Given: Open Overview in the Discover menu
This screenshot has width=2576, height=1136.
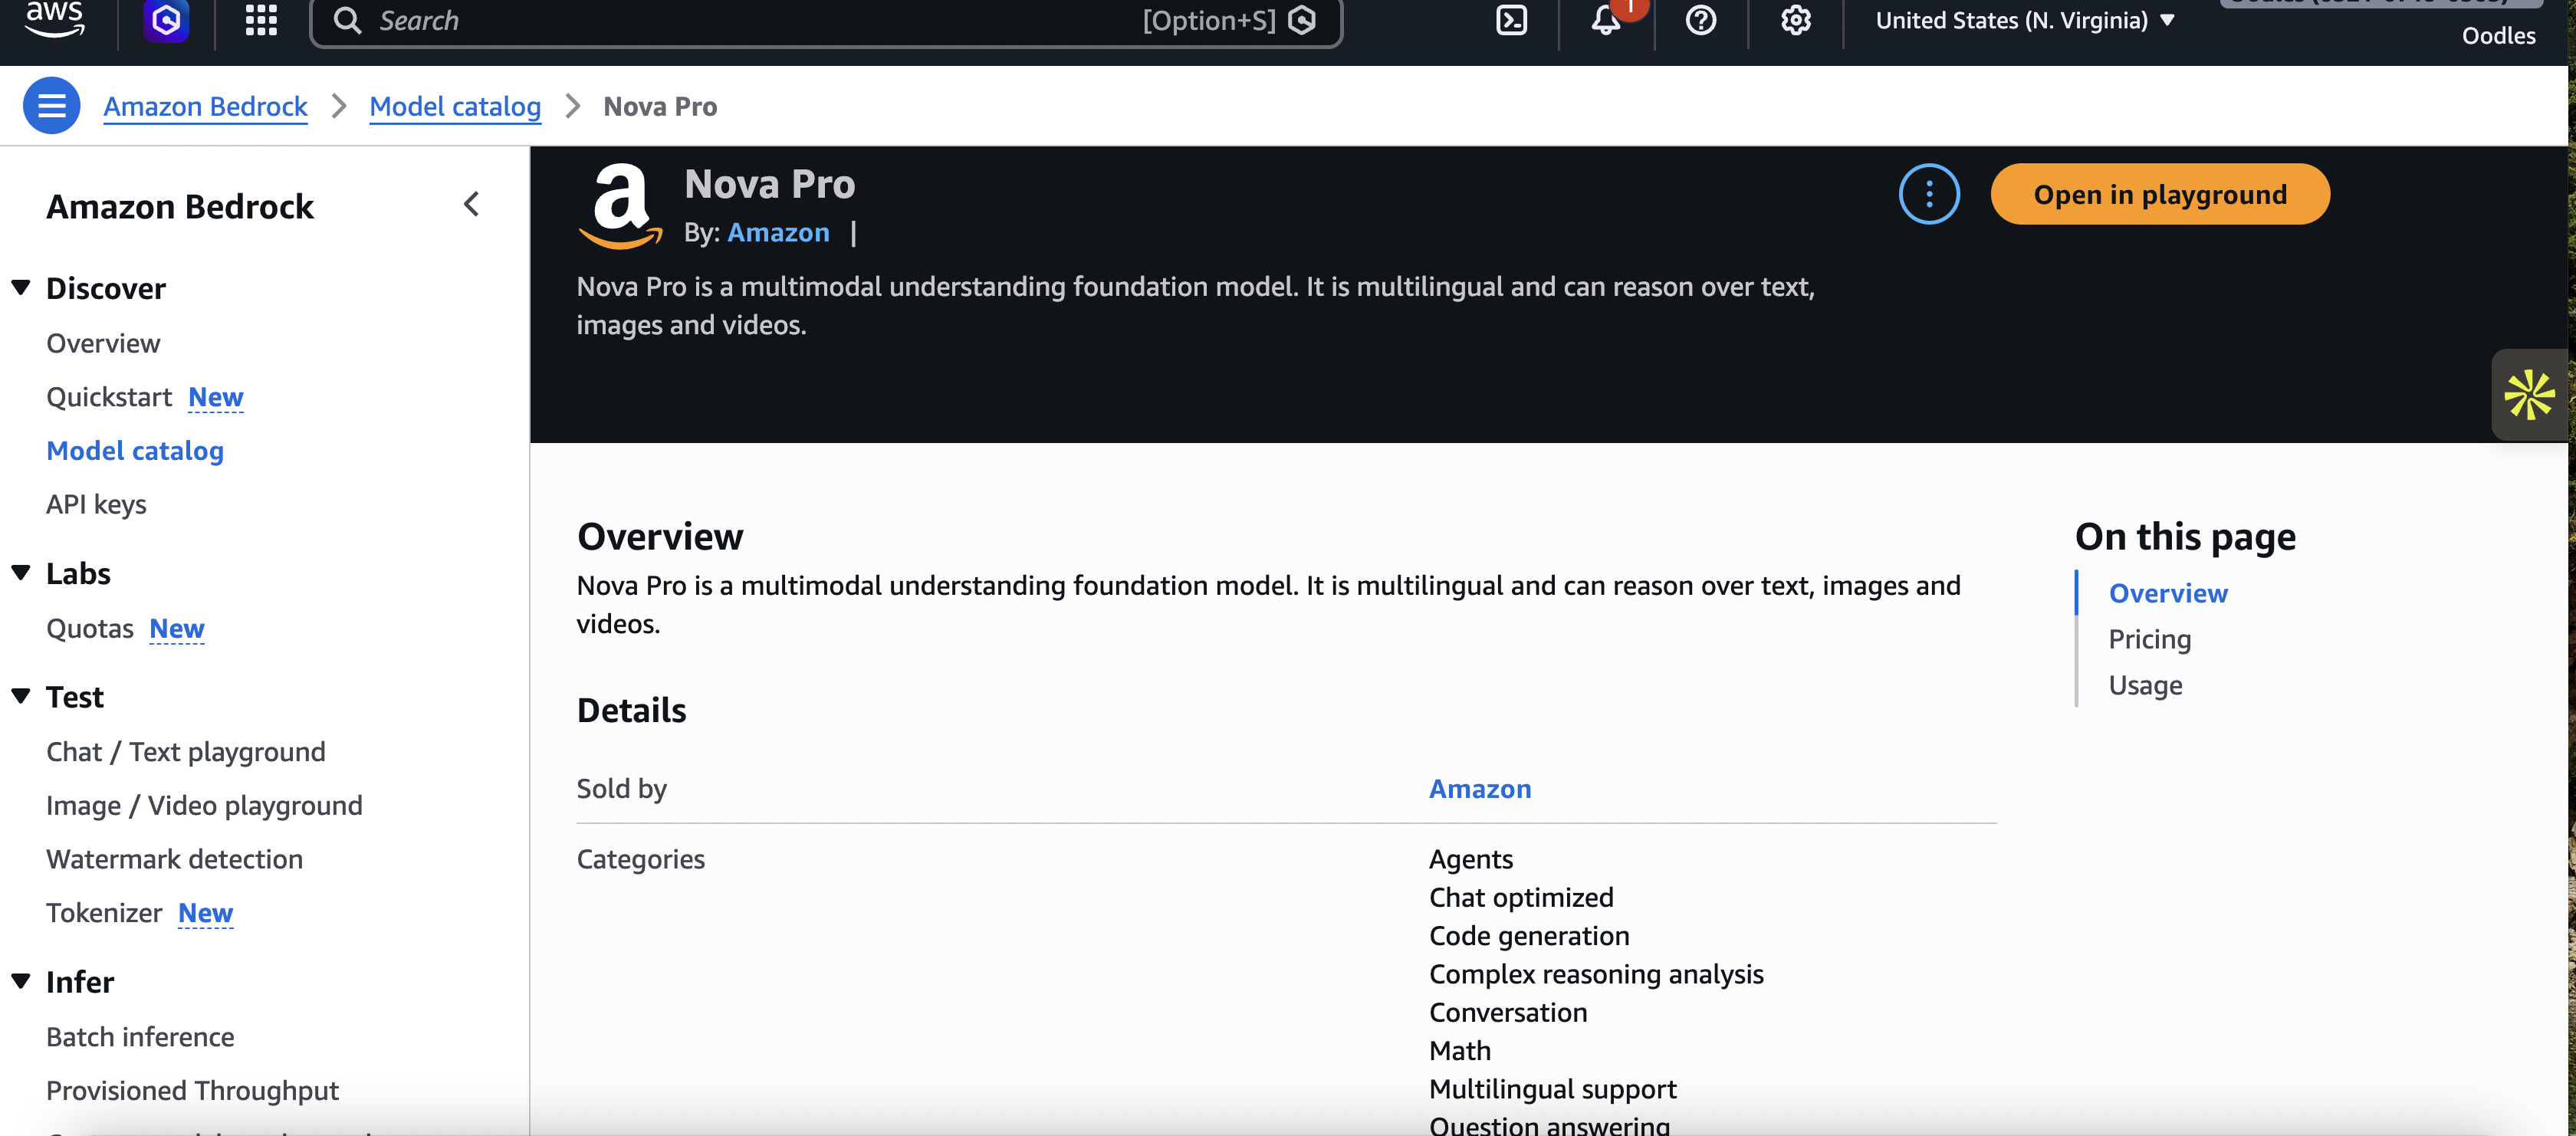Looking at the screenshot, I should pos(103,343).
